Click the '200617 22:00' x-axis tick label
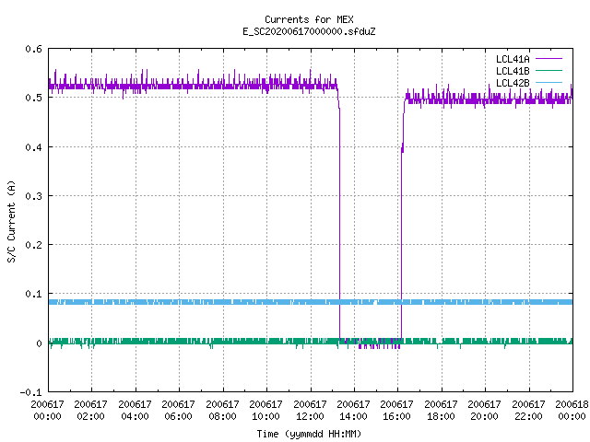This screenshot has width=590, height=442. click(x=528, y=410)
